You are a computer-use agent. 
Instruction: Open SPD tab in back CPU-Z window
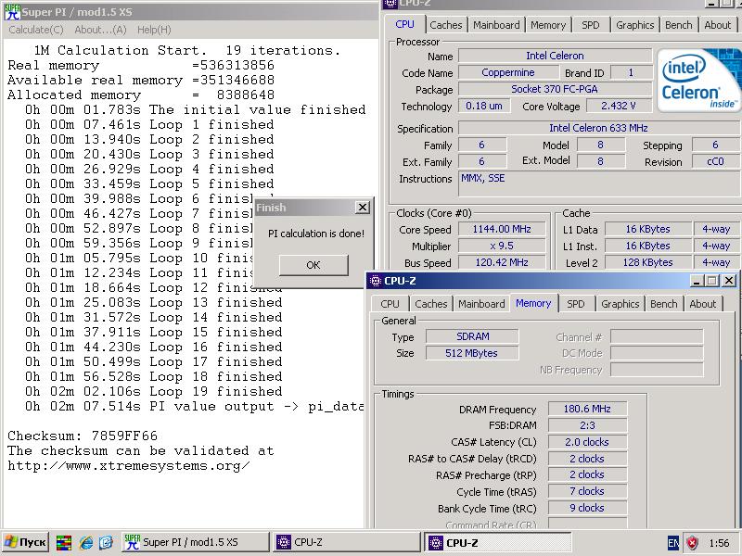pyautogui.click(x=590, y=25)
